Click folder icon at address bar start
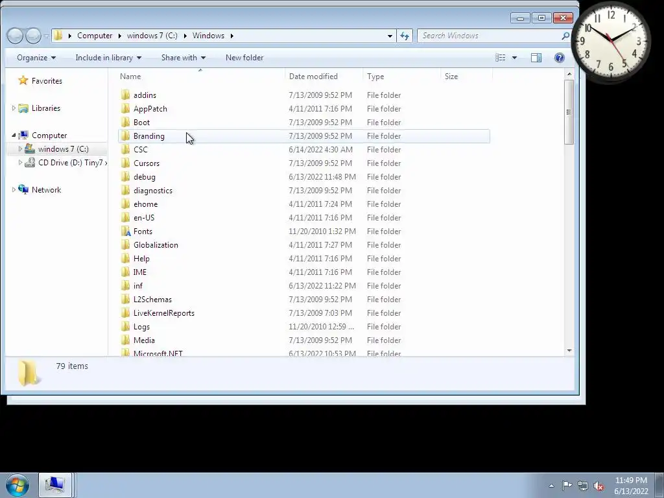Screen dimensions: 664x498 click(x=58, y=36)
